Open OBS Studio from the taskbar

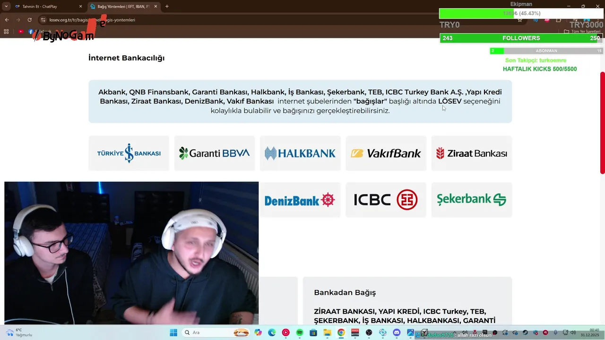coord(369,333)
